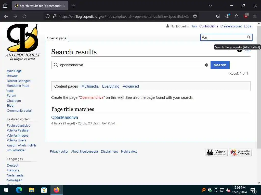Open File Explorer from taskbar
The width and height of the screenshot is (261, 195).
[31, 190]
